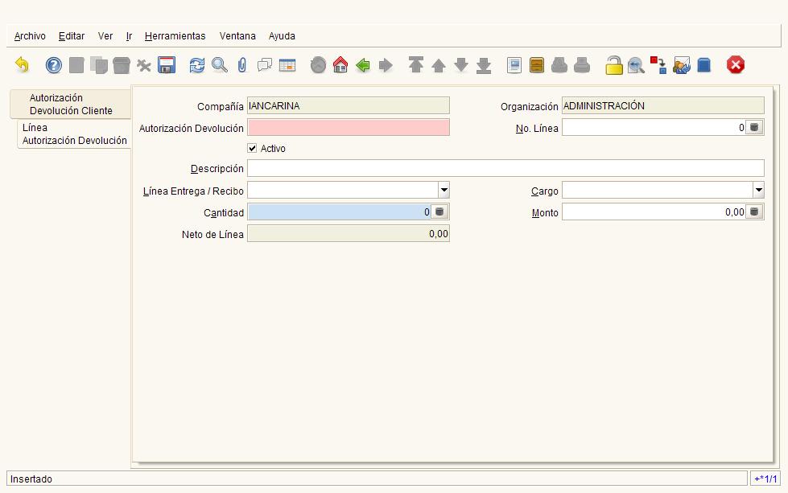Image resolution: width=788 pixels, height=493 pixels.
Task: Open record lookup magnifier icon
Action: [x=220, y=65]
